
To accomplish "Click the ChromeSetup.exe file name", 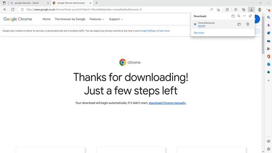I will point(206,23).
